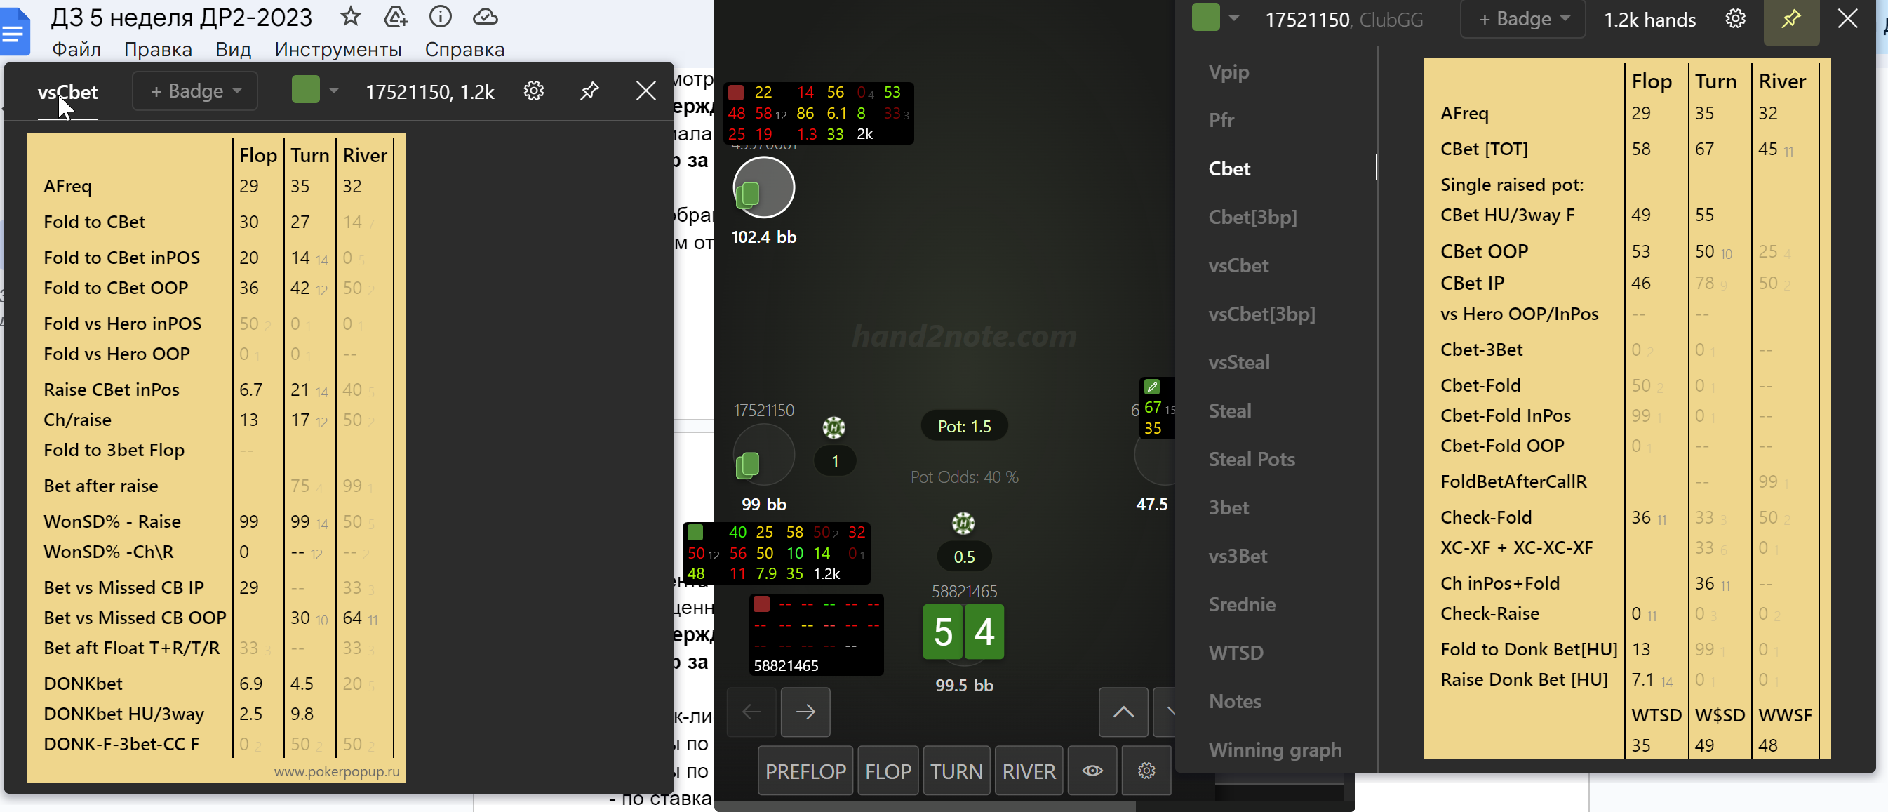Select Cbet[3bp] in the sidebar
The image size is (1888, 812).
click(1252, 217)
